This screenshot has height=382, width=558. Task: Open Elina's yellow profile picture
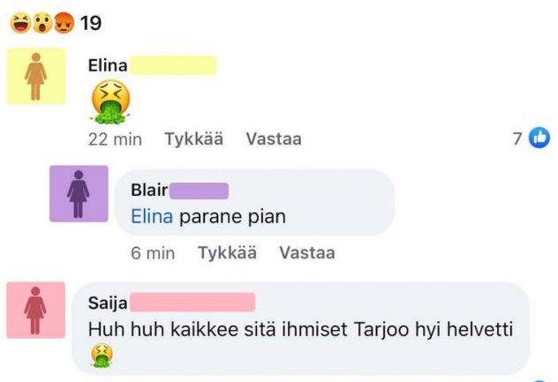[x=36, y=77]
